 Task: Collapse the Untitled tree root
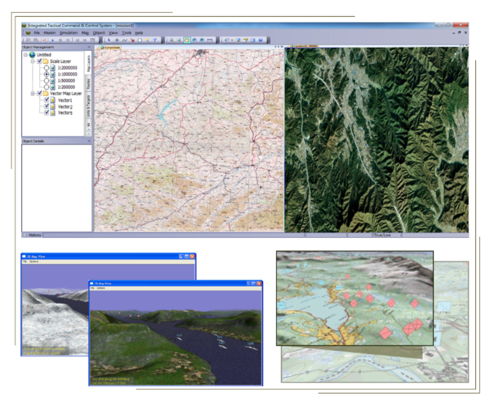click(x=25, y=54)
